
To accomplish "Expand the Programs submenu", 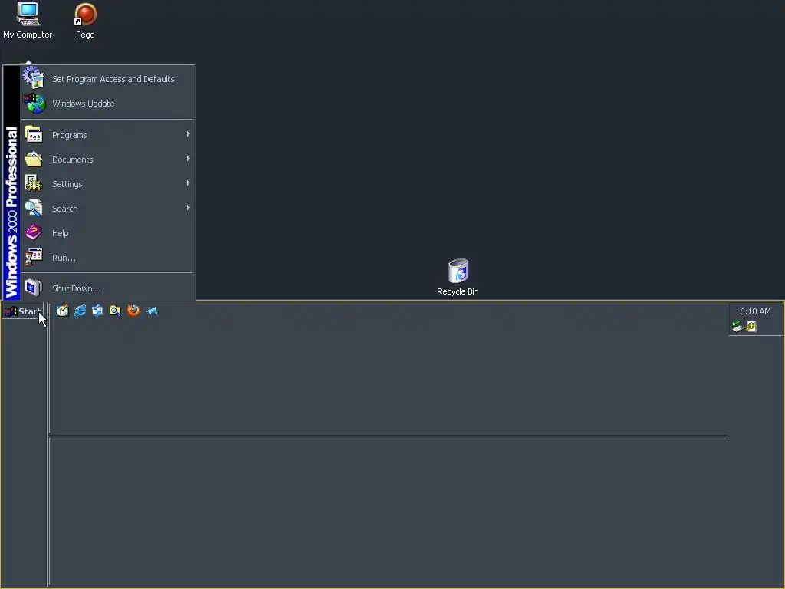I will 107,135.
